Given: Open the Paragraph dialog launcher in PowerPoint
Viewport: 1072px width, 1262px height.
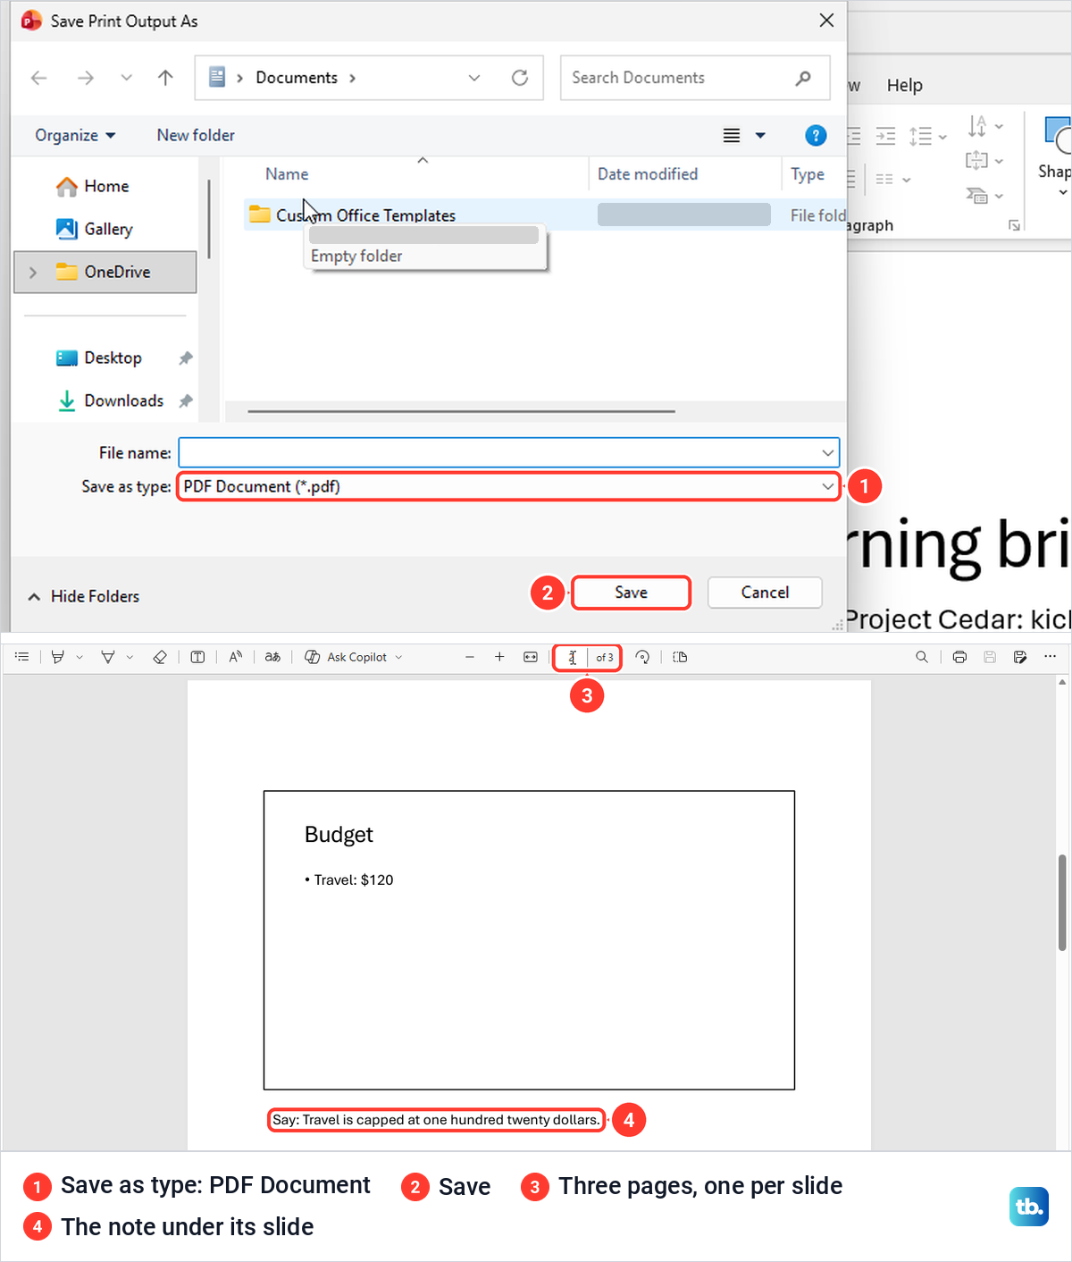Looking at the screenshot, I should pyautogui.click(x=1014, y=225).
